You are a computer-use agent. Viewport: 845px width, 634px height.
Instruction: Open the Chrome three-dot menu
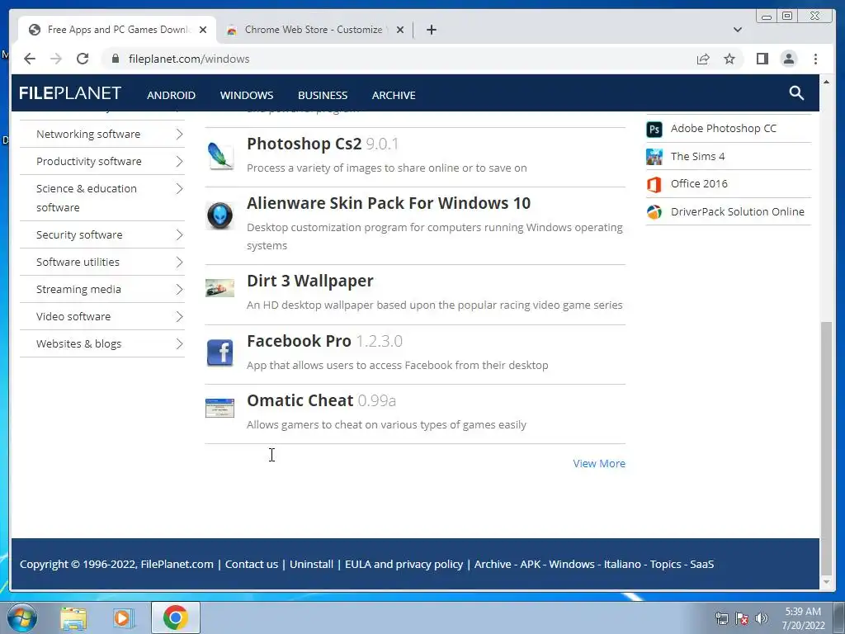815,59
